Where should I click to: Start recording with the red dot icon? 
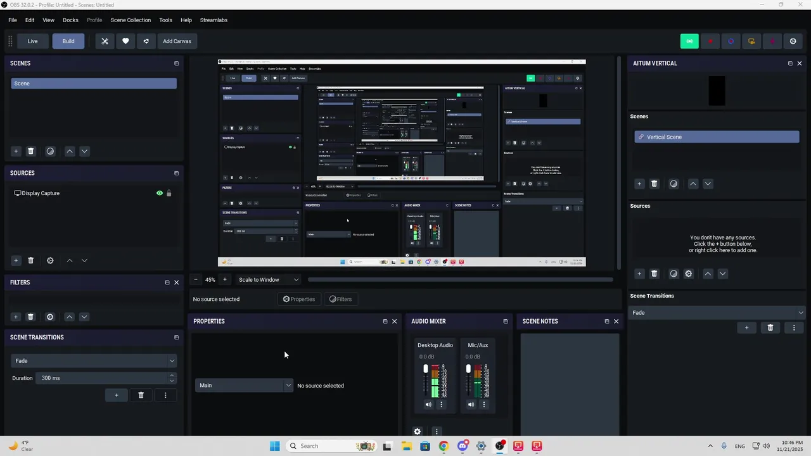pos(710,41)
